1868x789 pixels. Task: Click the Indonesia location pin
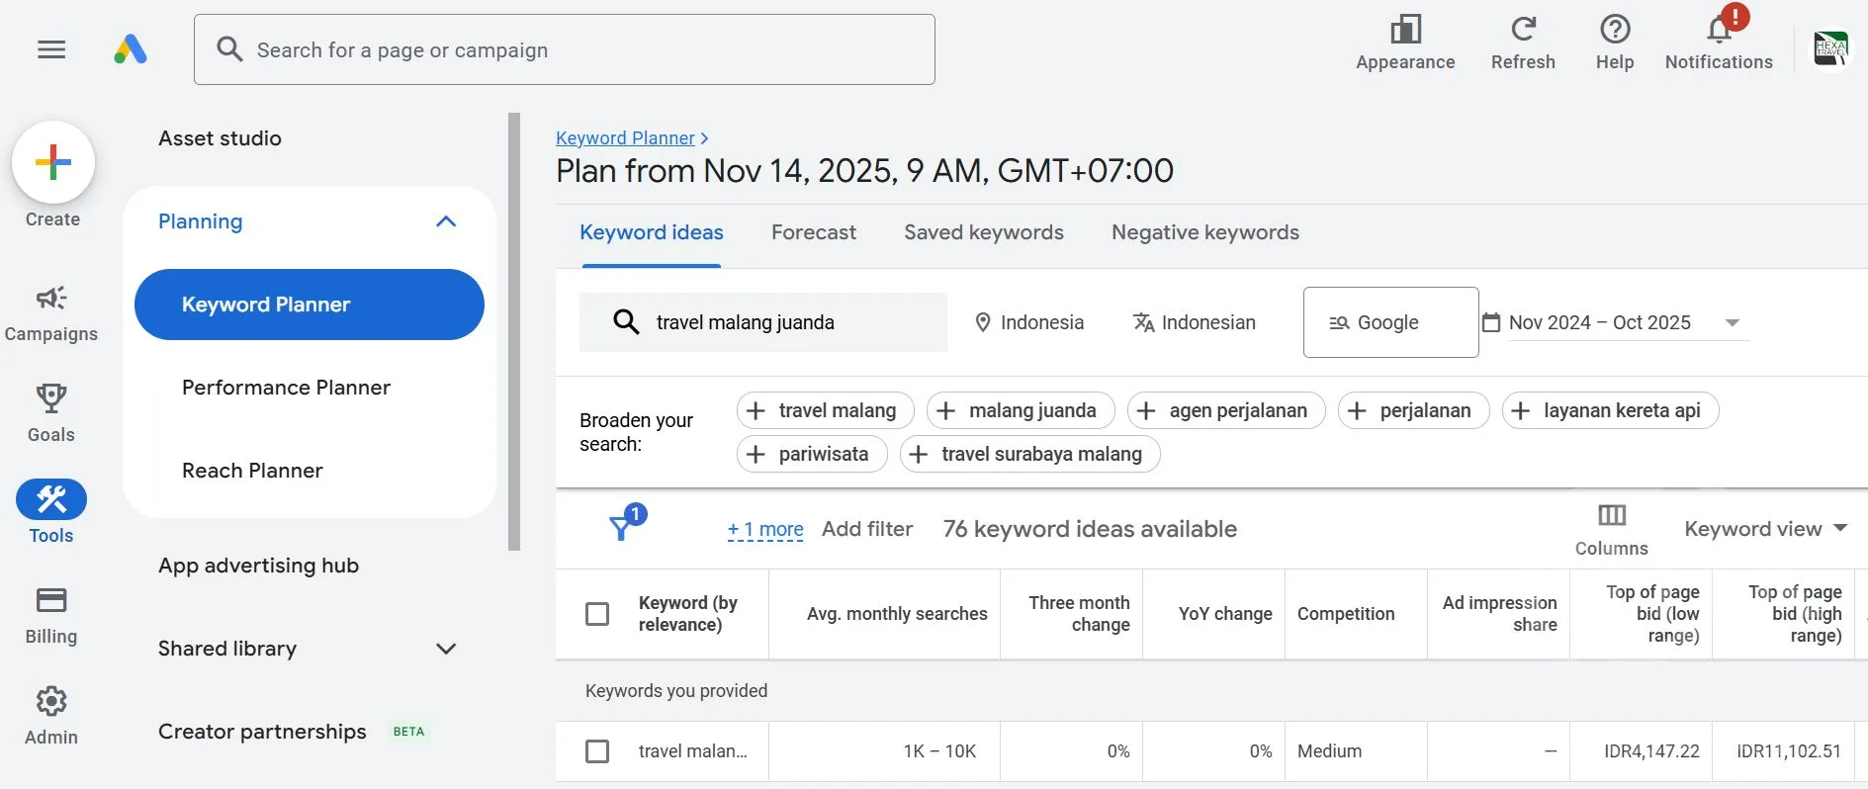pos(983,322)
